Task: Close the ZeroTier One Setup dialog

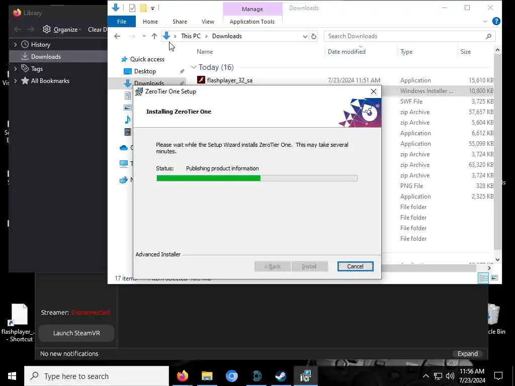Action: pyautogui.click(x=374, y=91)
